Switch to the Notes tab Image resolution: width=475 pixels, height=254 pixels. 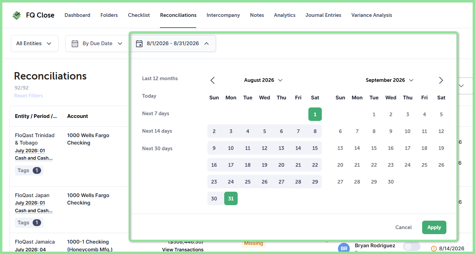click(257, 15)
